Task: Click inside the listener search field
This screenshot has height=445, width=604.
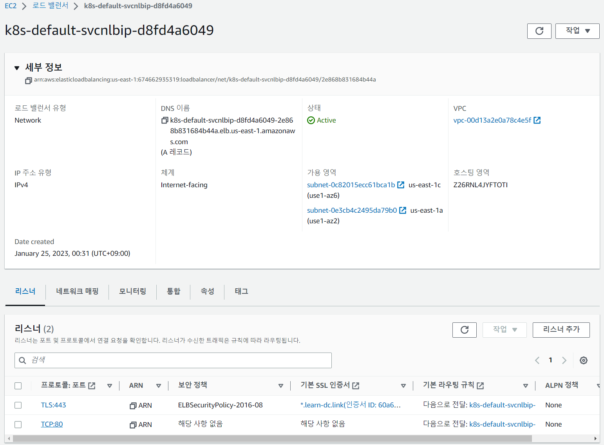Action: point(173,360)
